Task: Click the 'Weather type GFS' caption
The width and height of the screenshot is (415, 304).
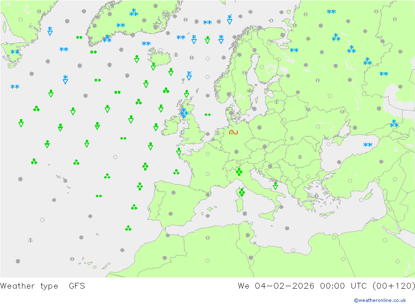Action: pos(43,286)
